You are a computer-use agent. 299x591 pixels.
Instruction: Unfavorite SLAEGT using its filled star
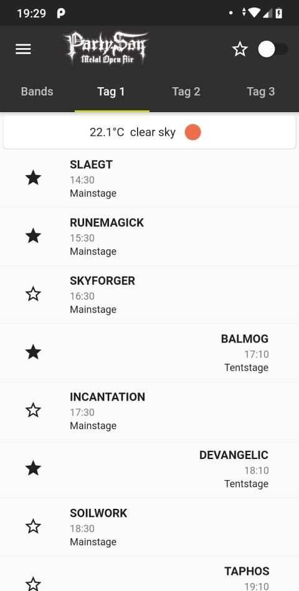33,177
